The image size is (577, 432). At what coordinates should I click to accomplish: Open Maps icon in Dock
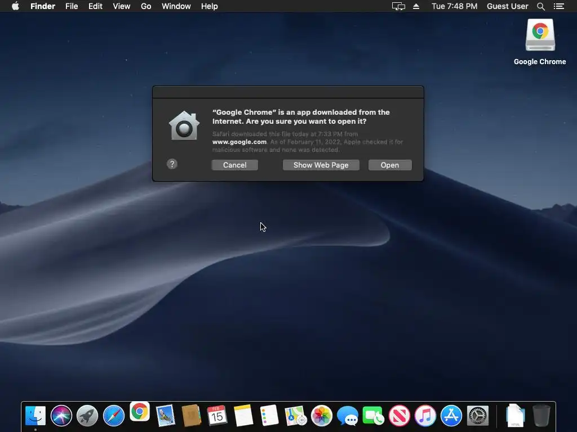pos(295,416)
